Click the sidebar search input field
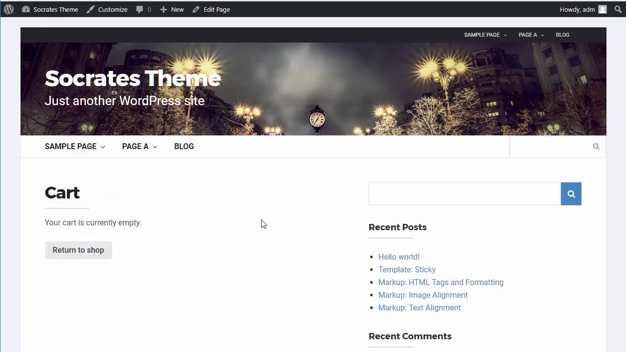626x352 pixels. 465,194
